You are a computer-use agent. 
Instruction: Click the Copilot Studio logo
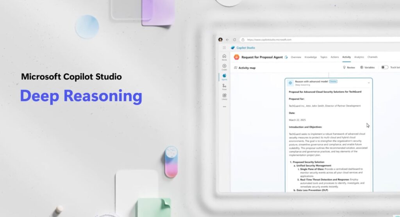point(233,48)
